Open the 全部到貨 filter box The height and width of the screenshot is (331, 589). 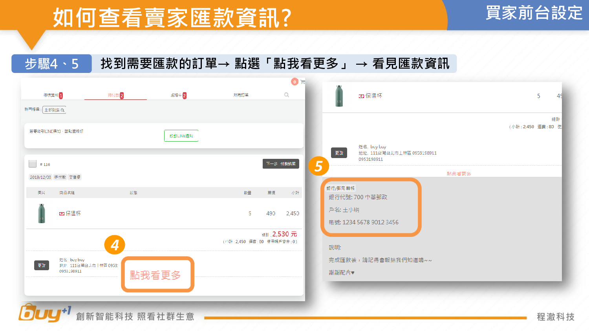tap(54, 110)
